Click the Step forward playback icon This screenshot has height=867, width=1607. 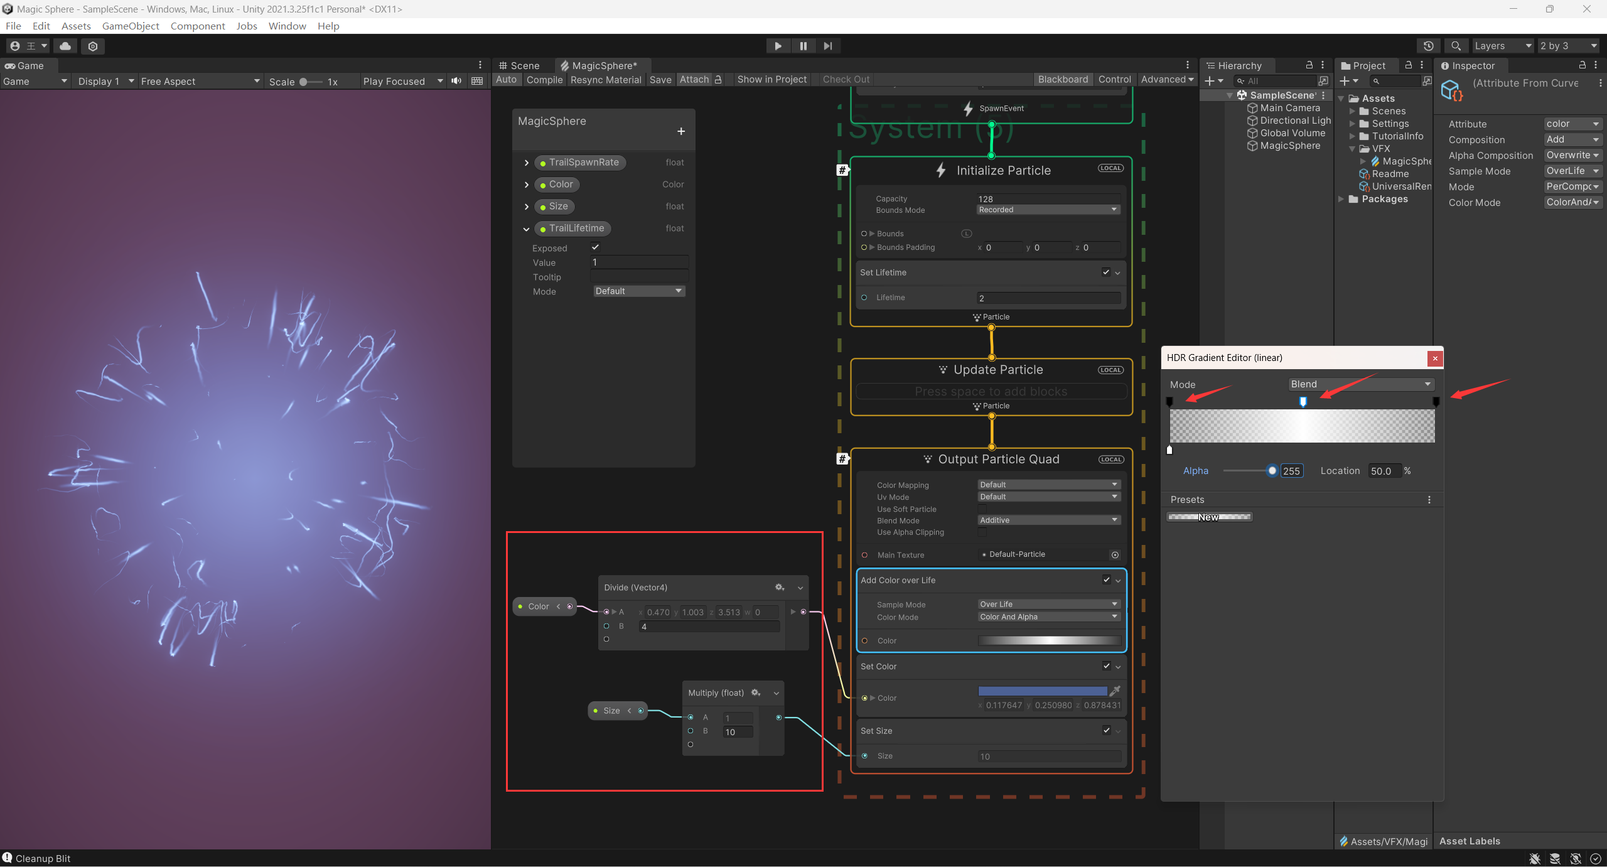coord(828,46)
